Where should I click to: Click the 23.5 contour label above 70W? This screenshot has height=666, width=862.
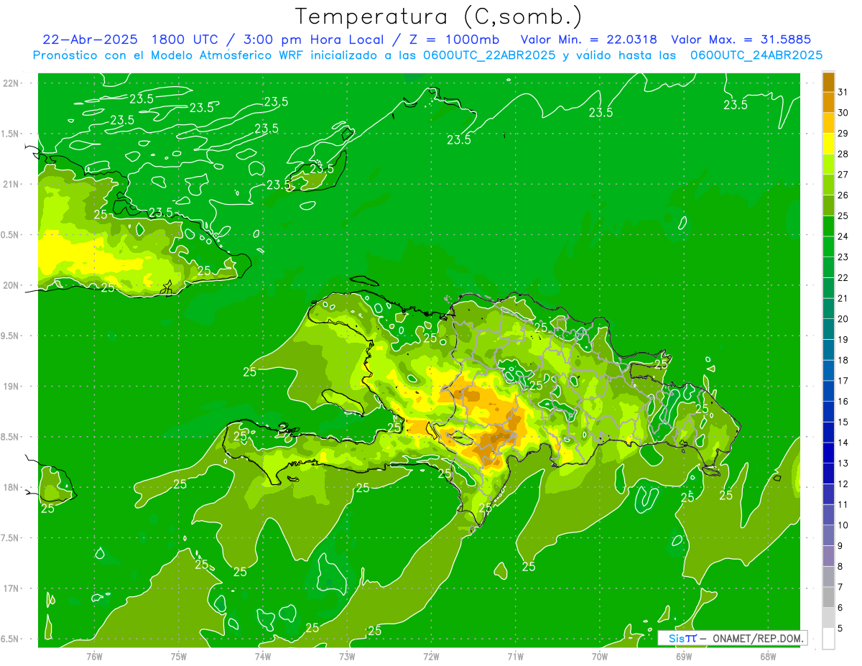(x=601, y=113)
